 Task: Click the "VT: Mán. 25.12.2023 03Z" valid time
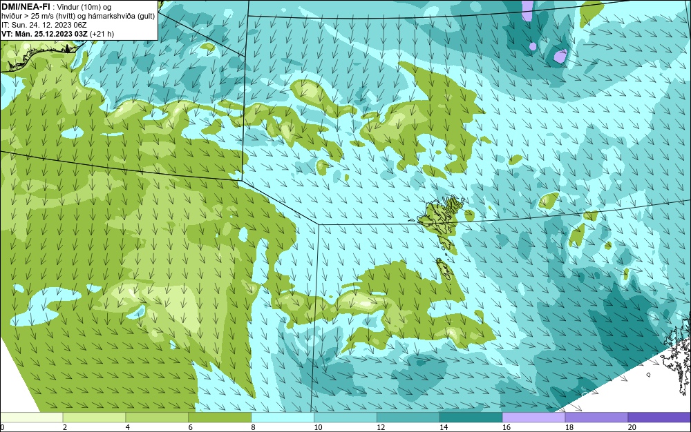click(x=44, y=34)
